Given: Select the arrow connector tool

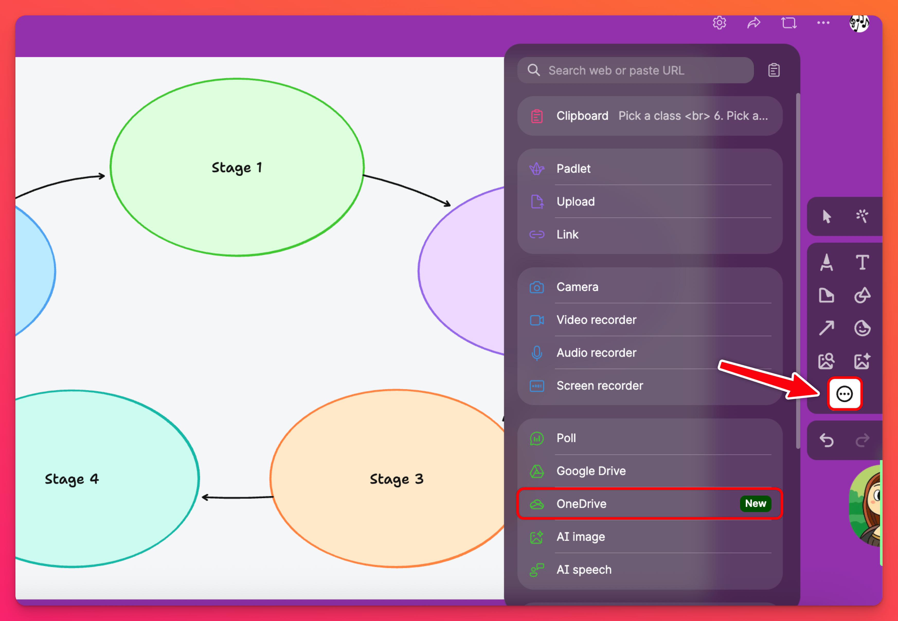Looking at the screenshot, I should pos(826,328).
